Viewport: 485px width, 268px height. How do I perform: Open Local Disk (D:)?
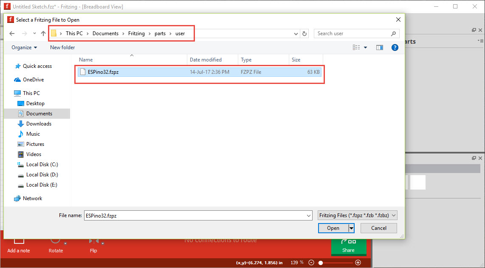[38, 175]
